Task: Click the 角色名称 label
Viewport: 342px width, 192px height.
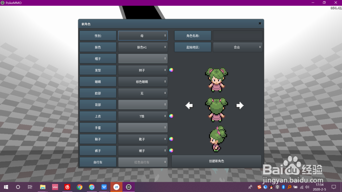Action: point(193,36)
